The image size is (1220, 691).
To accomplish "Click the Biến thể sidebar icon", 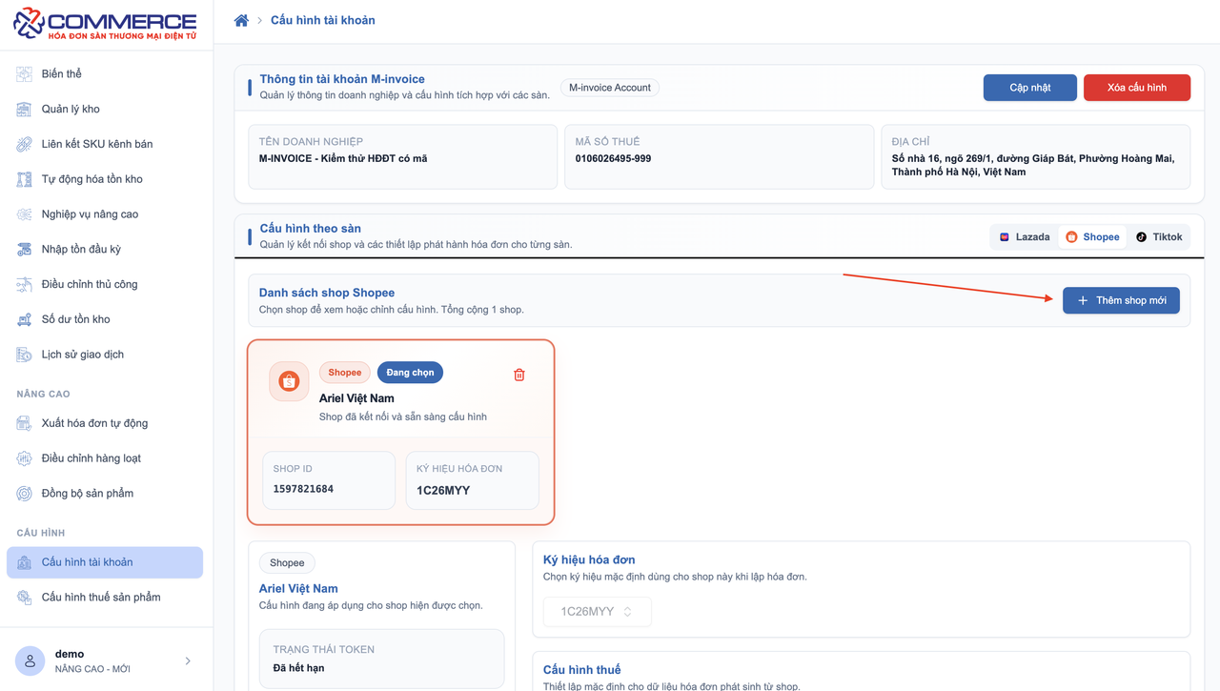I will [x=24, y=73].
